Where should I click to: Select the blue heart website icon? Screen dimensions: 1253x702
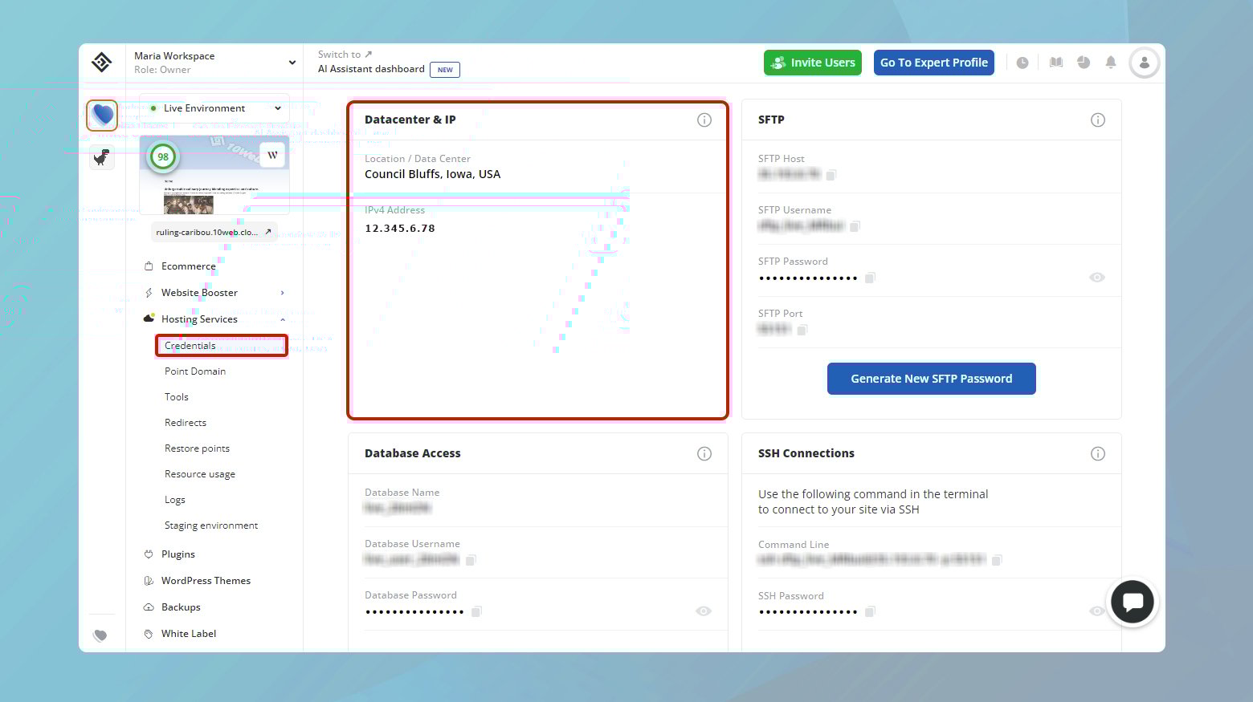102,116
